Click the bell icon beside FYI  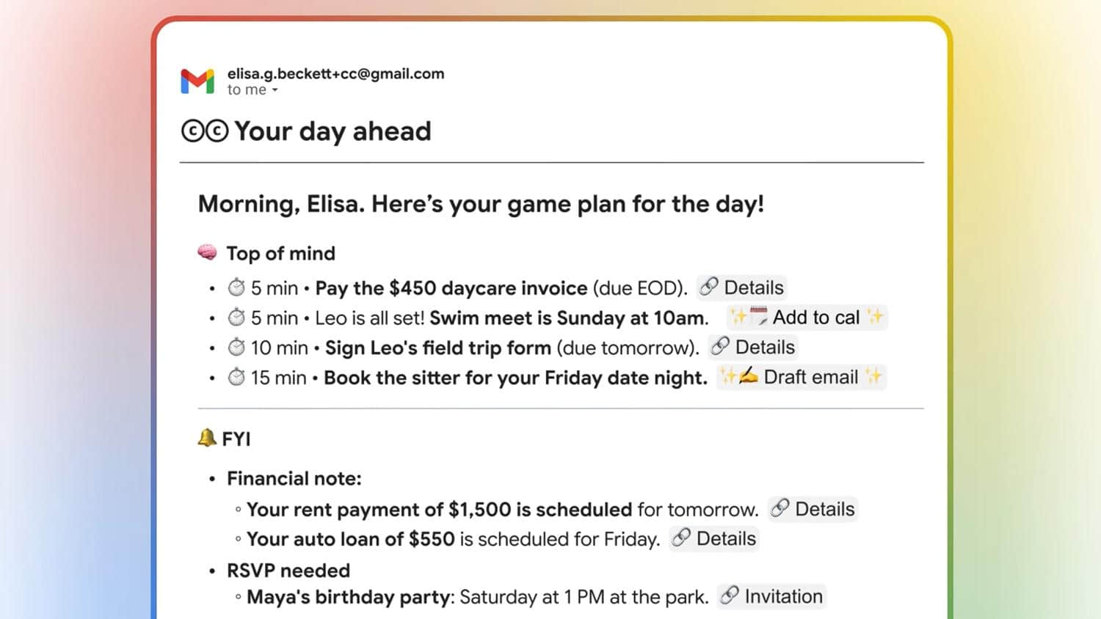[x=207, y=439]
